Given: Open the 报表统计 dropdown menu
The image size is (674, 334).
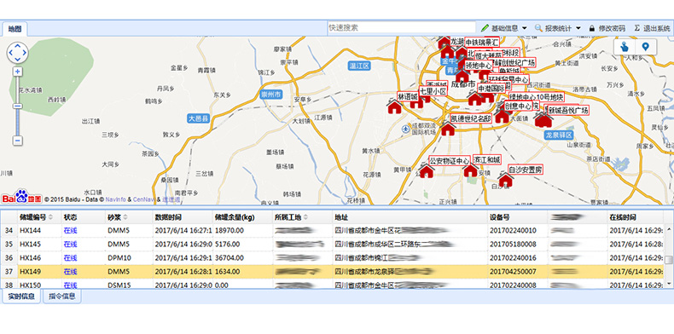Looking at the screenshot, I should [557, 28].
